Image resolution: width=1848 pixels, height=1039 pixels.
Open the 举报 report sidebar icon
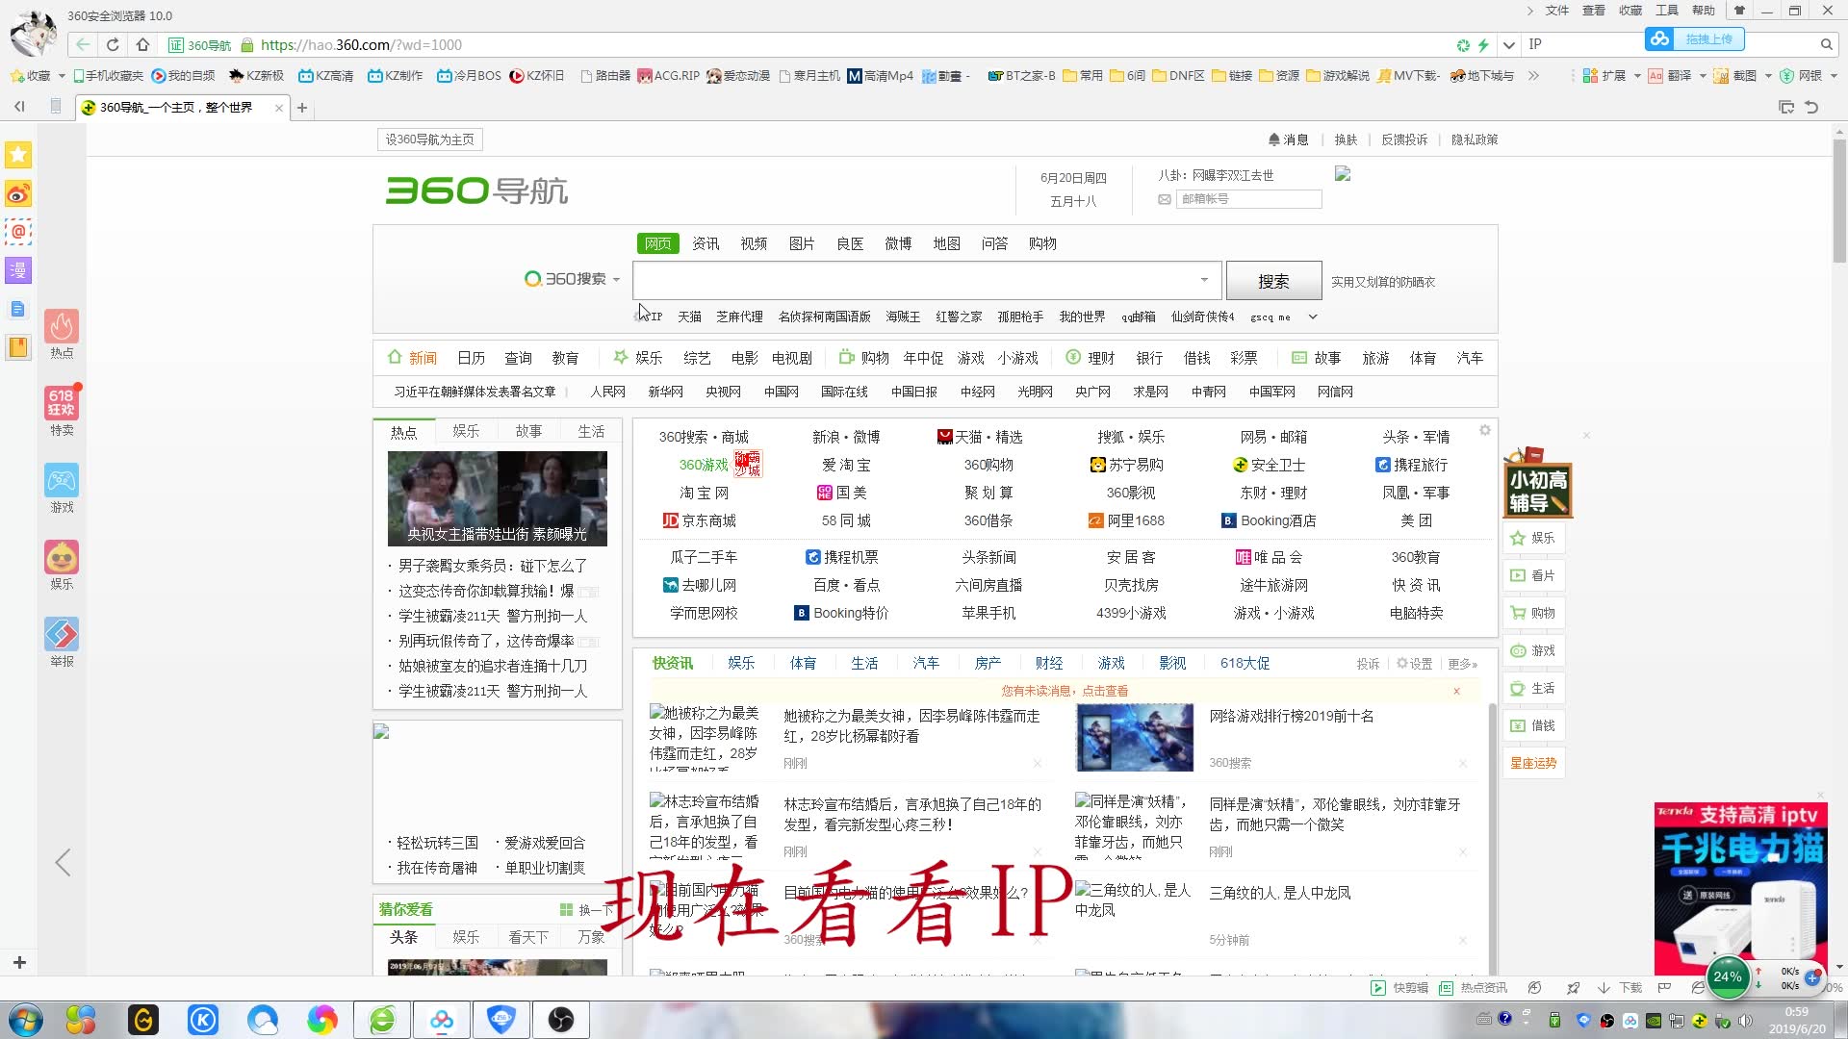(62, 642)
